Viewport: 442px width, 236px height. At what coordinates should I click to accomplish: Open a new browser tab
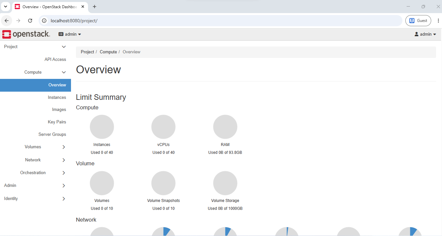click(x=95, y=7)
